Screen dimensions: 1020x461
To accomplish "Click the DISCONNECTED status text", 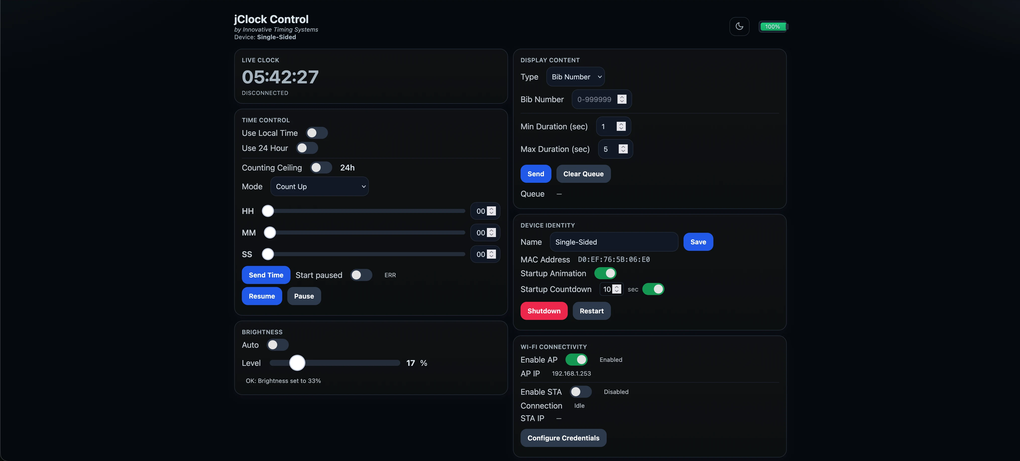I will [x=265, y=93].
